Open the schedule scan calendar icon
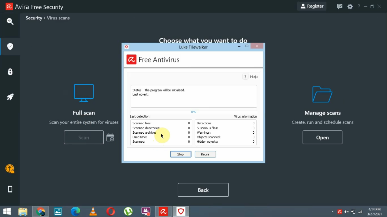The width and height of the screenshot is (387, 217). 110,137
